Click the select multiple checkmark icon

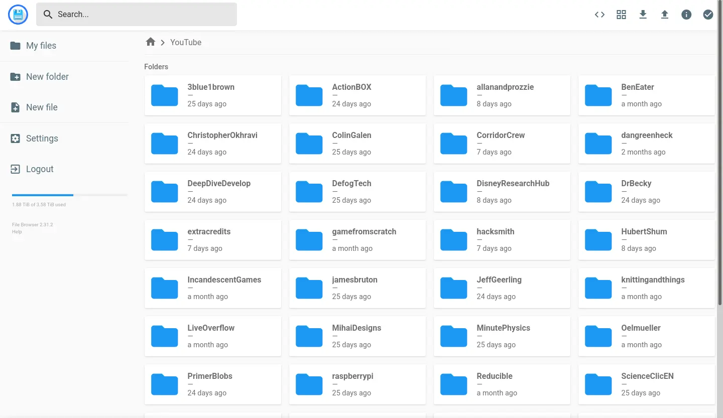coord(708,15)
